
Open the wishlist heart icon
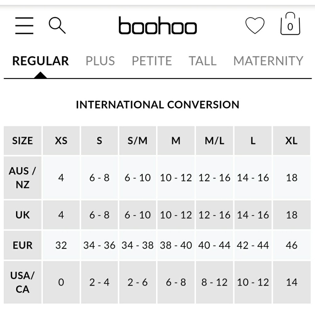(255, 25)
